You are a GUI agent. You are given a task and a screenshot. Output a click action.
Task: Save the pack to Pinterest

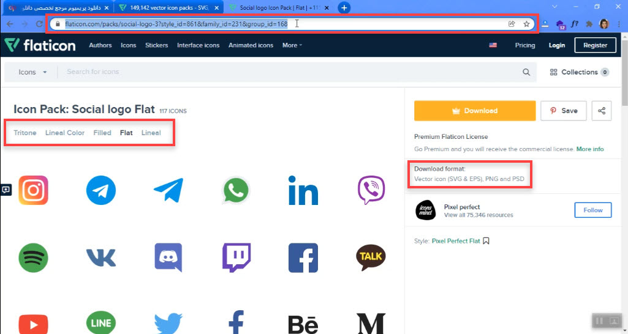click(x=564, y=111)
